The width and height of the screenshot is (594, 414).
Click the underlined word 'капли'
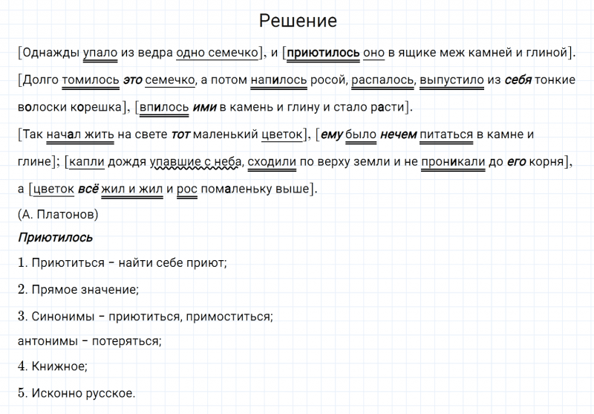[x=87, y=162]
